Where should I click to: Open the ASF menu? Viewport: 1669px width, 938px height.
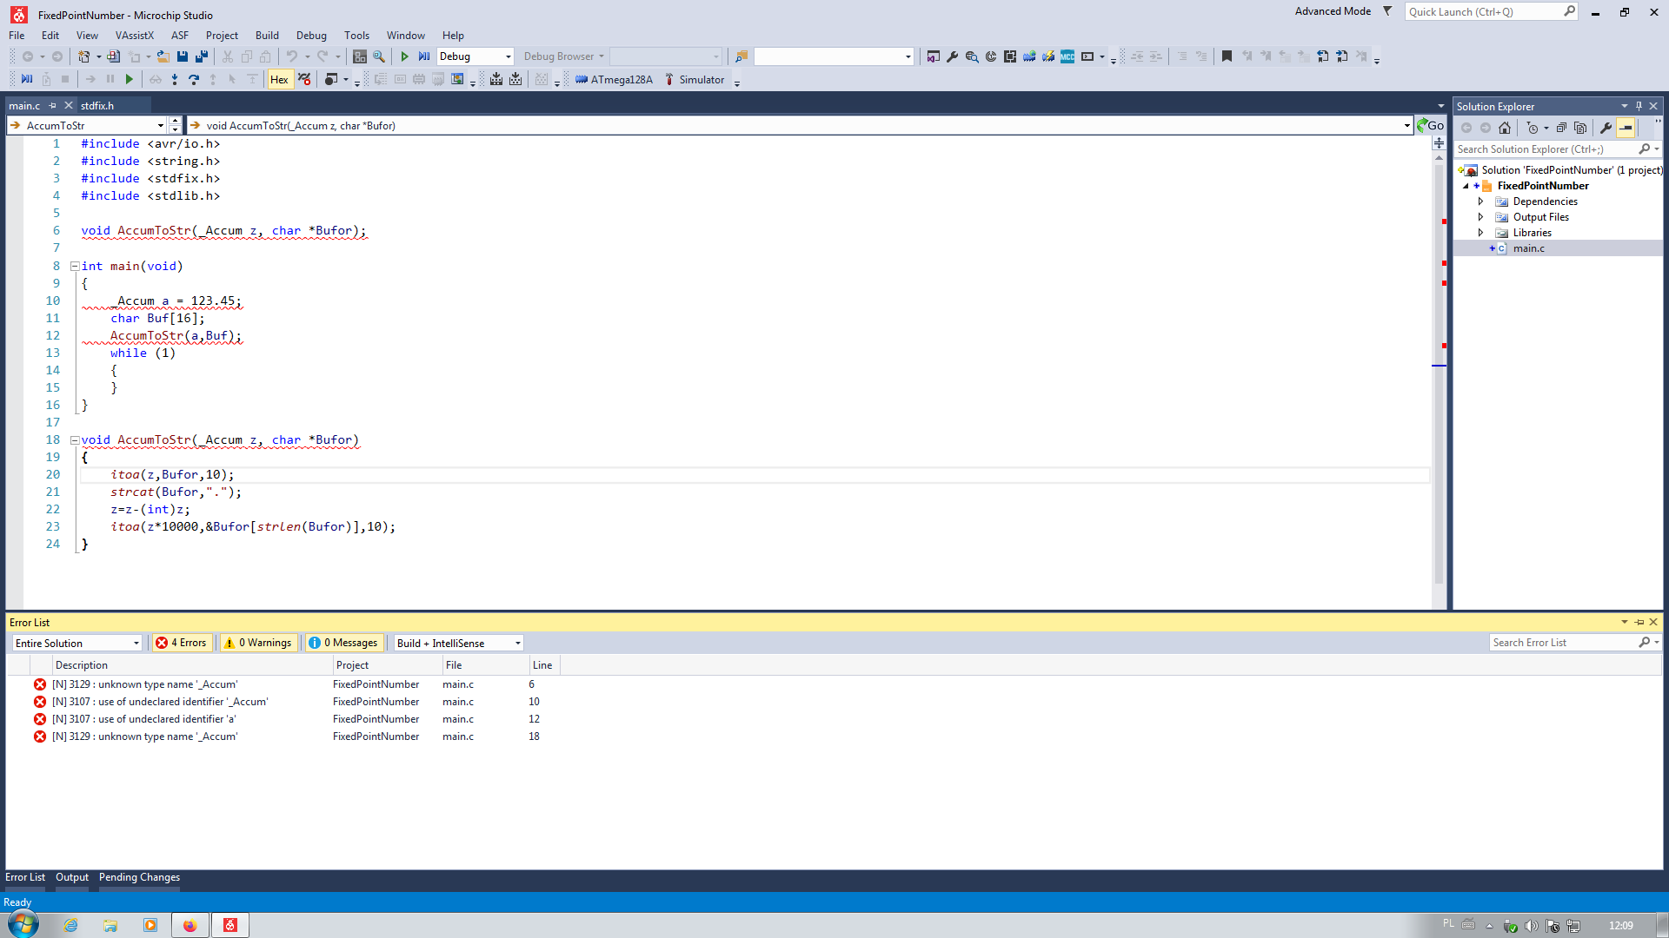pos(180,36)
